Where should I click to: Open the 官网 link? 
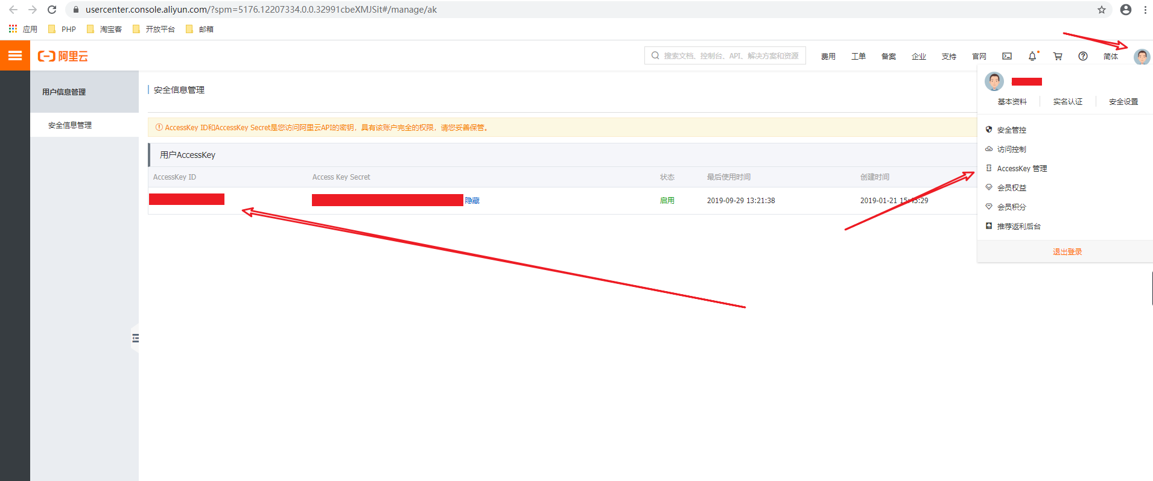pyautogui.click(x=979, y=56)
